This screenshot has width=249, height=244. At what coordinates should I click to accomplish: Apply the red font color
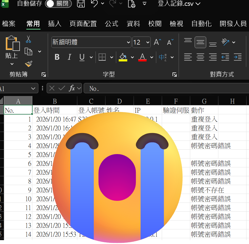[x=142, y=57]
